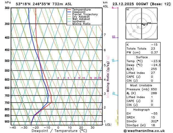Click the '© weatheronline.co.uk' credit text
The image size is (173, 133).
[x=144, y=131]
